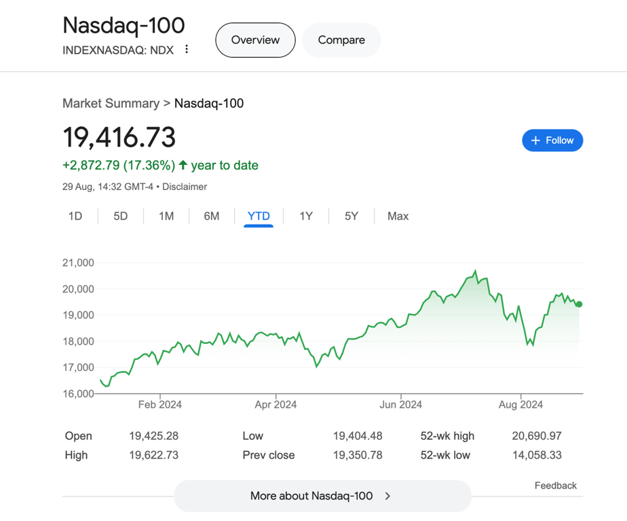The width and height of the screenshot is (627, 521).
Task: Click the Feedback link
Action: click(555, 486)
